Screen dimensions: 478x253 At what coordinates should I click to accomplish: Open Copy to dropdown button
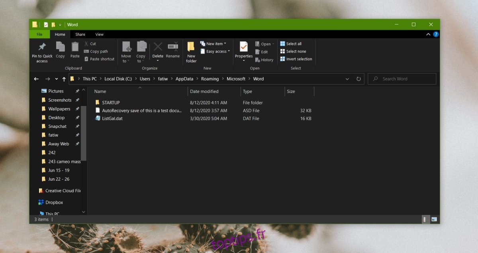(x=141, y=52)
